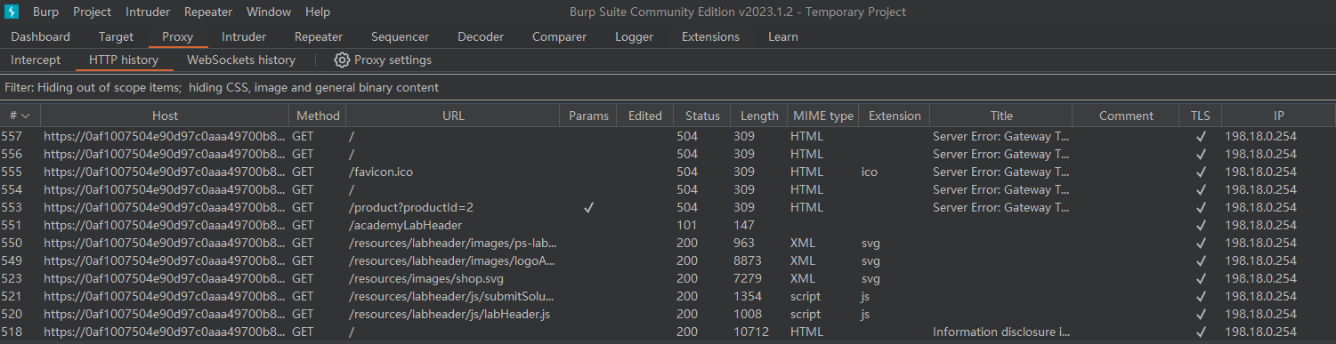Click Server Error title in row 555
Image resolution: width=1336 pixels, height=344 pixels.
pyautogui.click(x=1001, y=172)
